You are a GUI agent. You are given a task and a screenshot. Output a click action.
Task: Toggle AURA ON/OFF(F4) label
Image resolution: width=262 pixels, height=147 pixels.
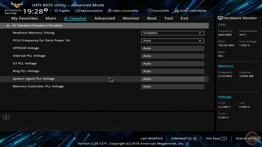click(193, 11)
